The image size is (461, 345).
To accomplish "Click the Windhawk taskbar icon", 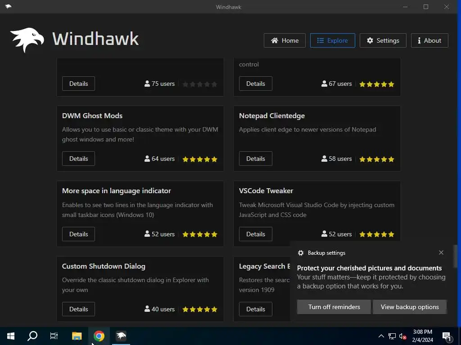I will coord(121,336).
